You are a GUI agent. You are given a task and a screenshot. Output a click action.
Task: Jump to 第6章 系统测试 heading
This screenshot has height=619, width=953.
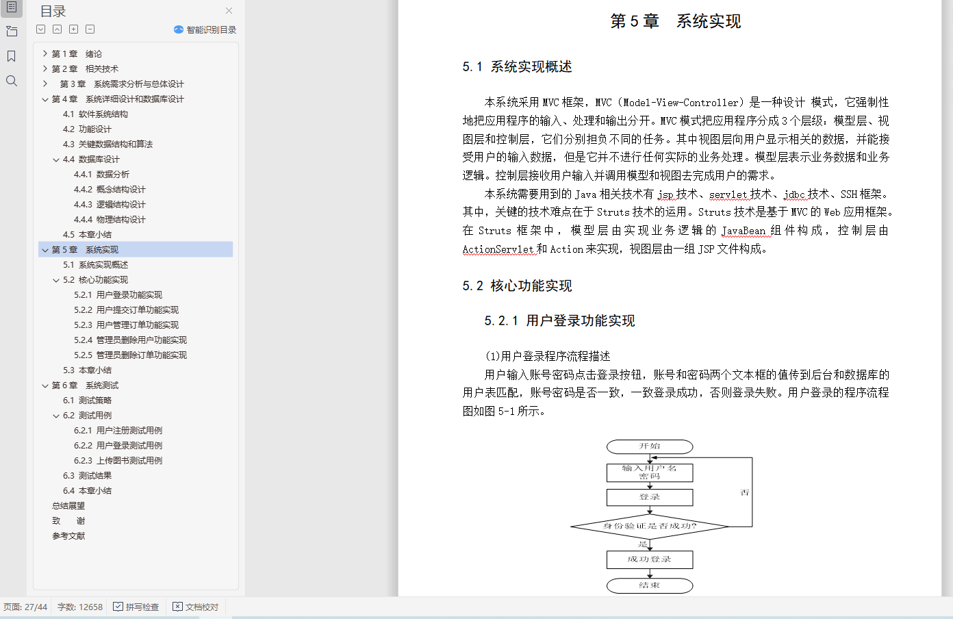pos(85,385)
